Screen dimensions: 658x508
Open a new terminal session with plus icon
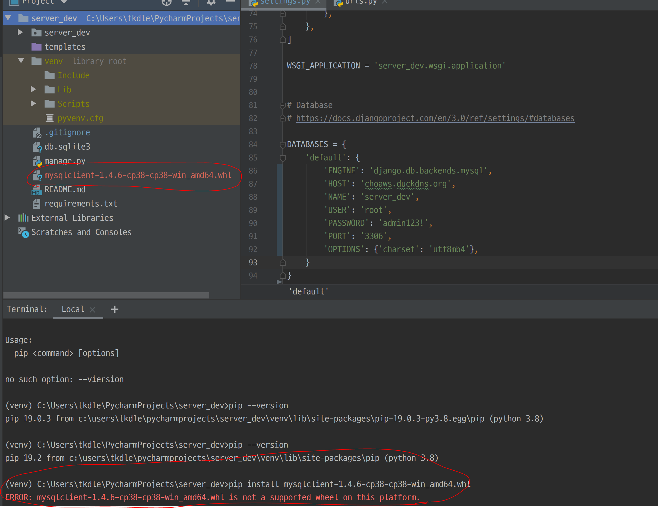114,309
